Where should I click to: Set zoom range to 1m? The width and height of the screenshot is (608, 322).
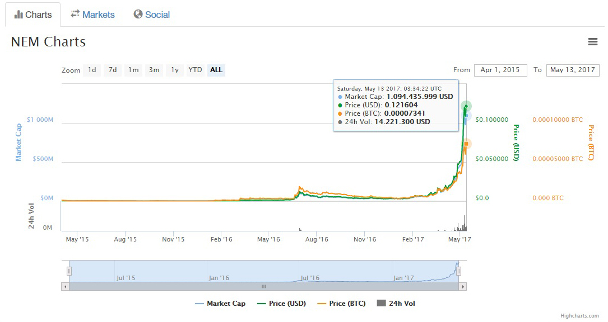click(x=133, y=70)
